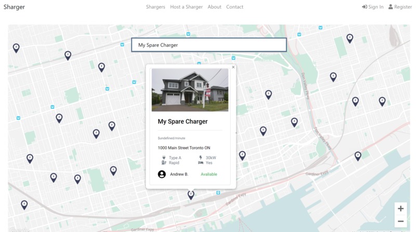Click the host avatar icon
This screenshot has width=419, height=232.
tap(162, 175)
